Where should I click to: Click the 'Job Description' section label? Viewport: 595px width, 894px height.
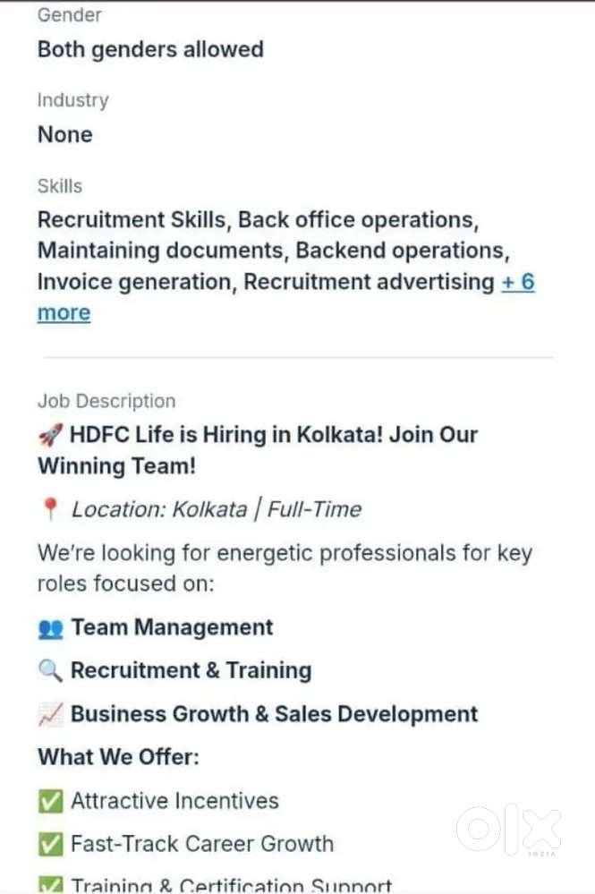106,401
